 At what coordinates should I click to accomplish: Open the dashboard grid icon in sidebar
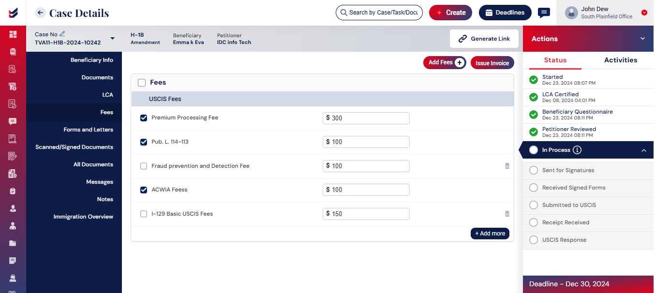(x=13, y=34)
